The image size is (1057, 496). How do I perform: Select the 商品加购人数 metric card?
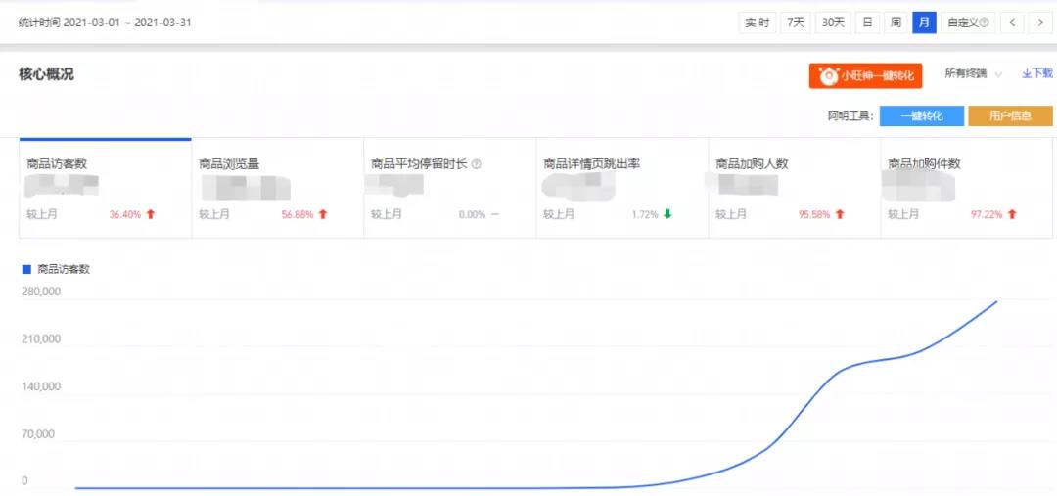point(794,188)
